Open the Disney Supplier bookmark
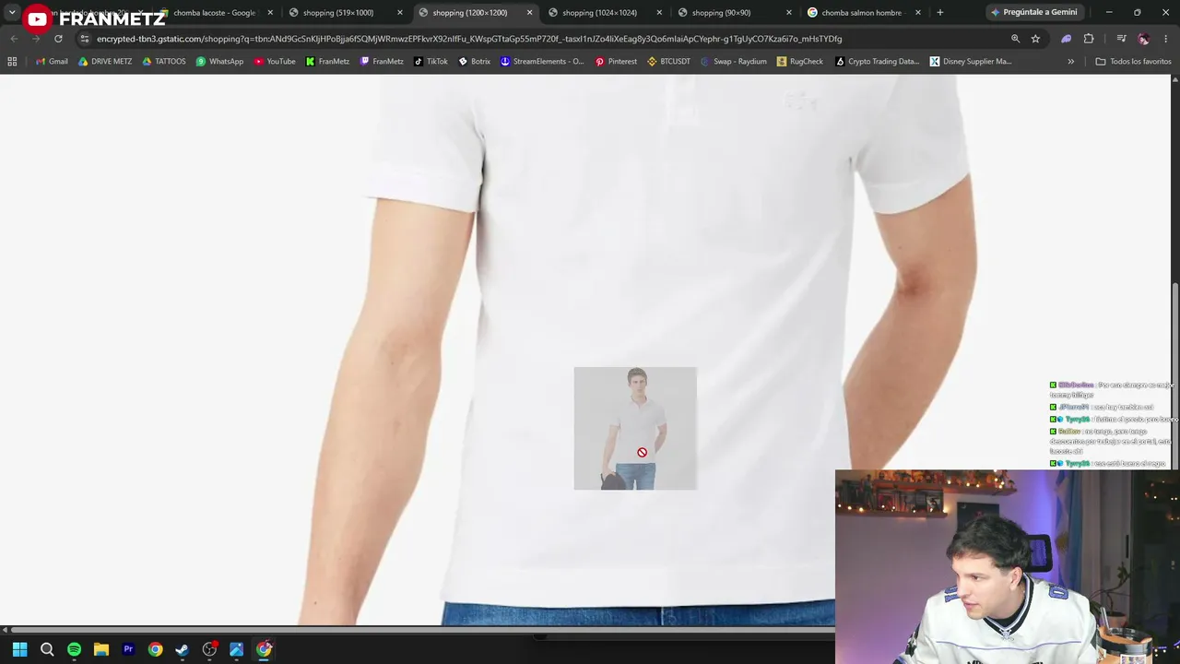Viewport: 1180px width, 664px height. click(x=971, y=62)
